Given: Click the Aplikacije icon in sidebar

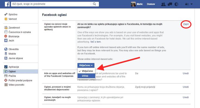Looking at the screenshot, I should [x=6, y=67].
